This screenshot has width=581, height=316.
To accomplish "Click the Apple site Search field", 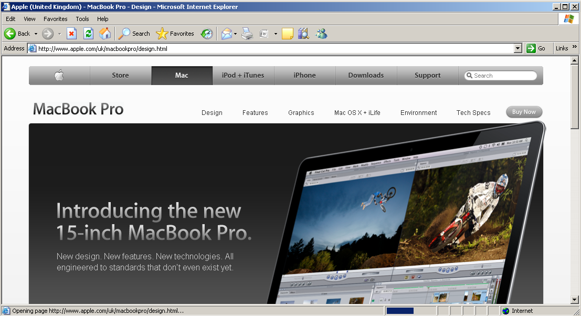I will pyautogui.click(x=501, y=76).
